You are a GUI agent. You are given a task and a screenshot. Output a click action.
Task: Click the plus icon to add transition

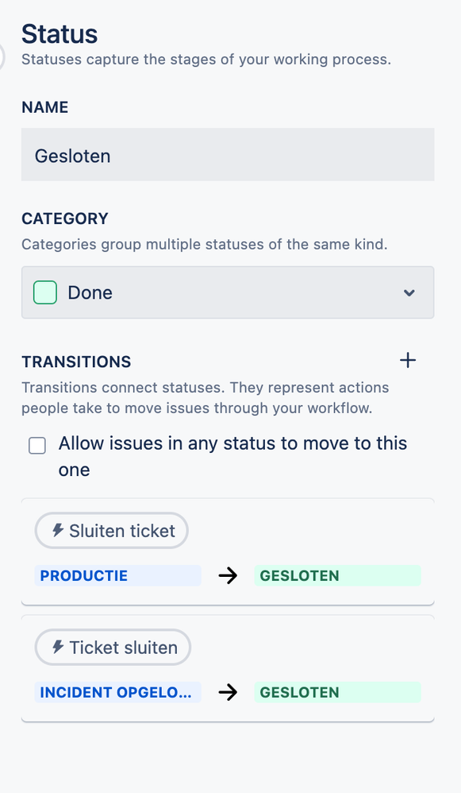click(408, 361)
